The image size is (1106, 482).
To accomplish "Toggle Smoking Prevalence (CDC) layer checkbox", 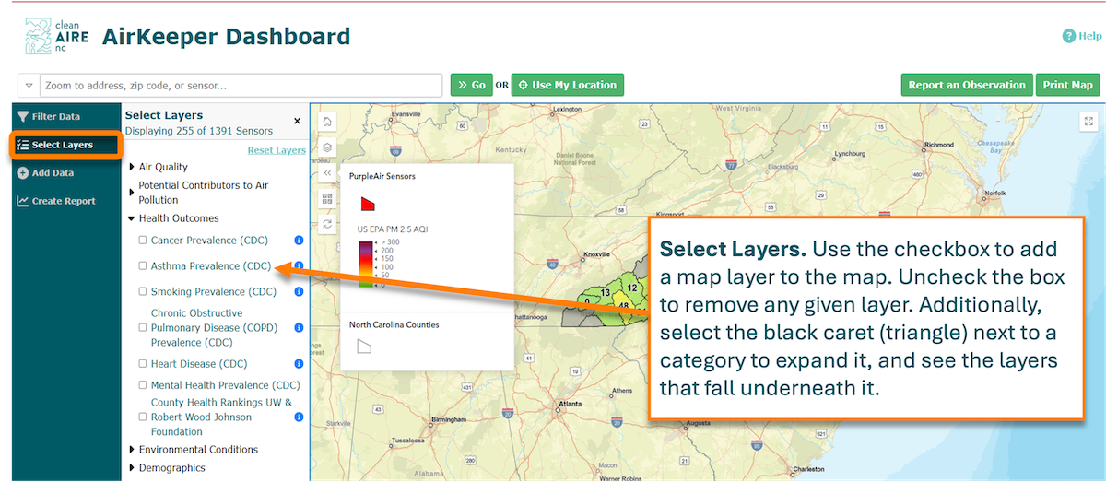I will click(x=143, y=291).
